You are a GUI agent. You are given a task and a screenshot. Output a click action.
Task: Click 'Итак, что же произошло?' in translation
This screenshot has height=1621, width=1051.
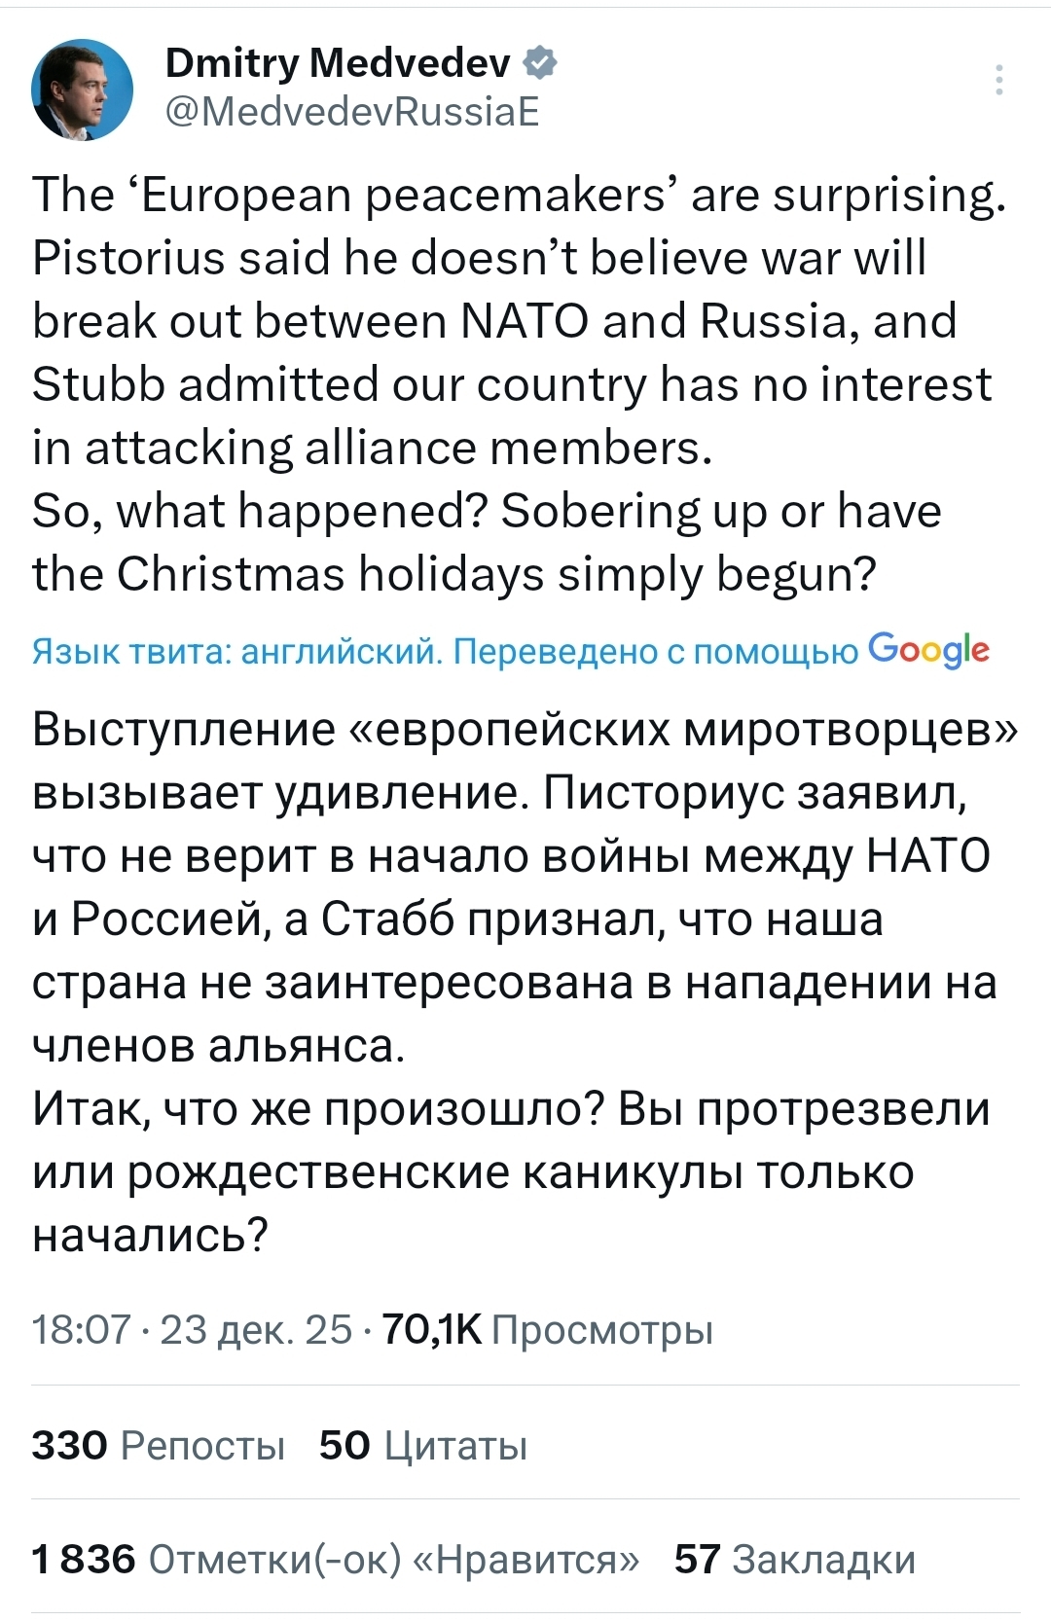tap(319, 1109)
